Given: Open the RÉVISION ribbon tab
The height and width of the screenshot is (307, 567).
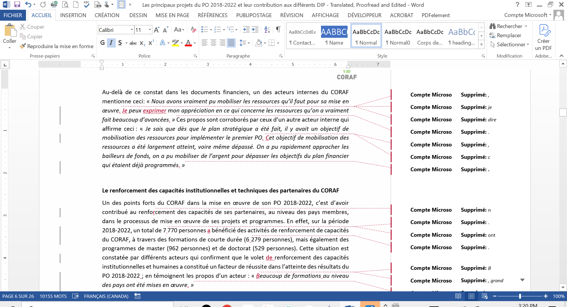Looking at the screenshot, I should [291, 15].
